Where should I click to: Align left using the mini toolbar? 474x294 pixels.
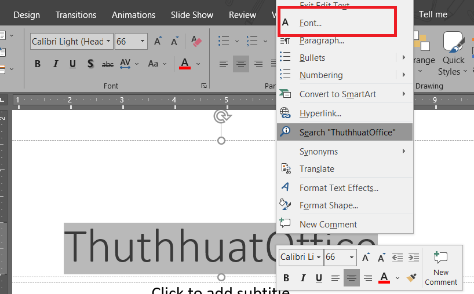[335, 278]
